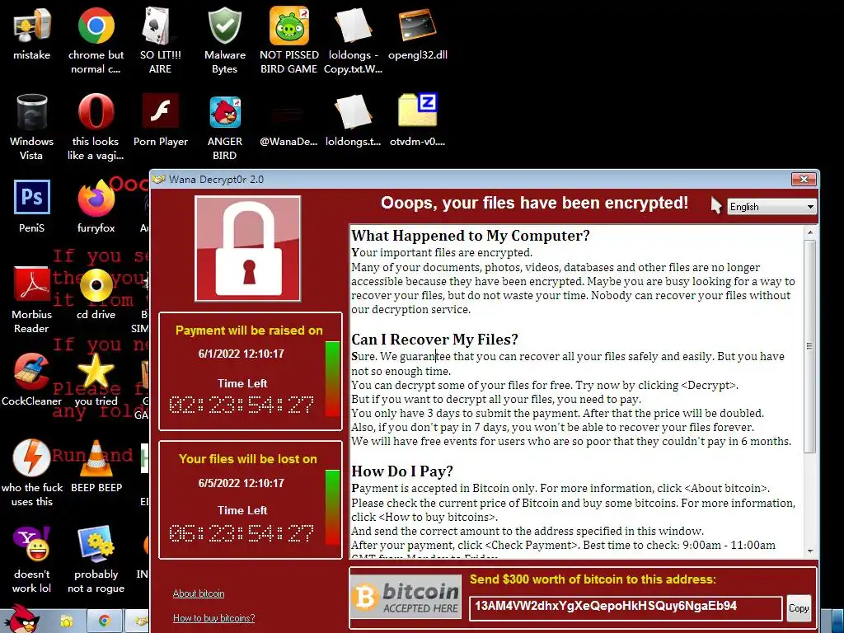Click the 'Can I Recover My Files?' heading
Screen dimensions: 844x633
pos(435,340)
